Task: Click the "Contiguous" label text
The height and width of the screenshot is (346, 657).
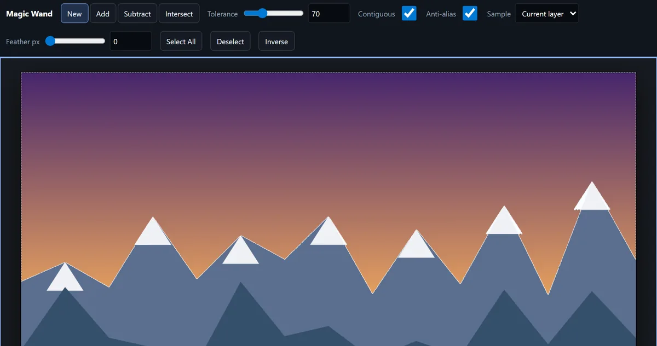Action: point(376,14)
